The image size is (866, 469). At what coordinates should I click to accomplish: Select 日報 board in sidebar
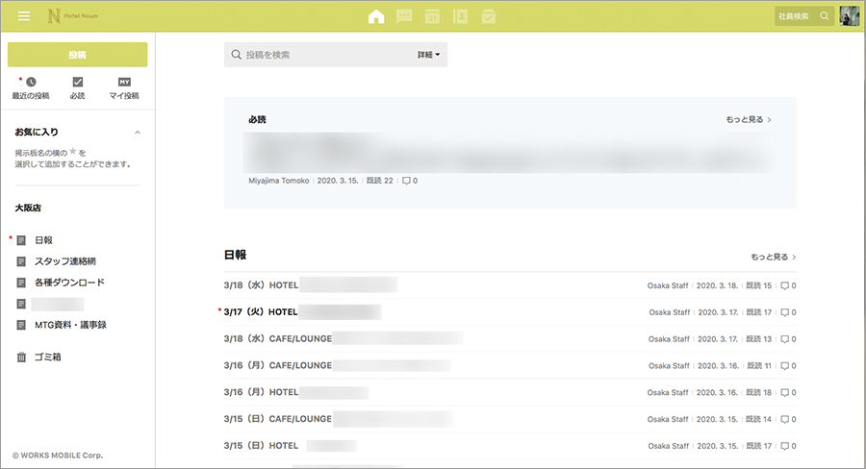[43, 240]
